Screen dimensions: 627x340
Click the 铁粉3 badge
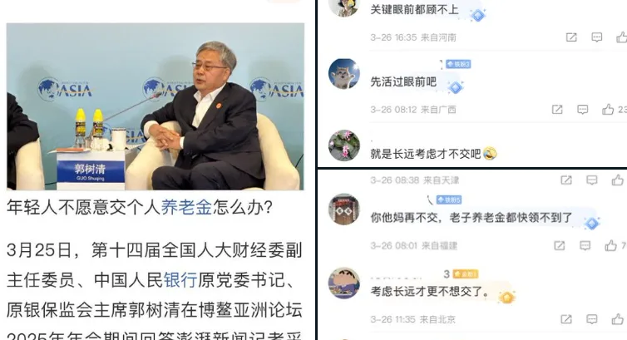[458, 64]
